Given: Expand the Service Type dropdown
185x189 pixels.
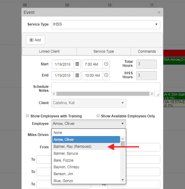Looking at the screenshot, I should point(106,24).
